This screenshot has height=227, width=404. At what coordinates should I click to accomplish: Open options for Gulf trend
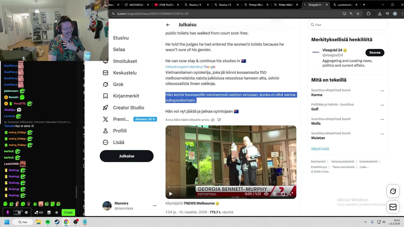click(x=382, y=105)
